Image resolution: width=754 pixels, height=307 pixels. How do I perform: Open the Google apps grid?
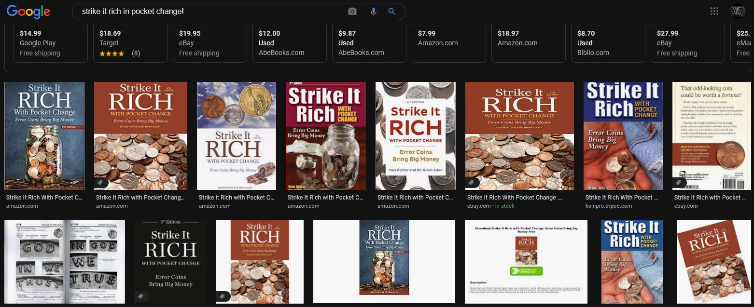714,12
